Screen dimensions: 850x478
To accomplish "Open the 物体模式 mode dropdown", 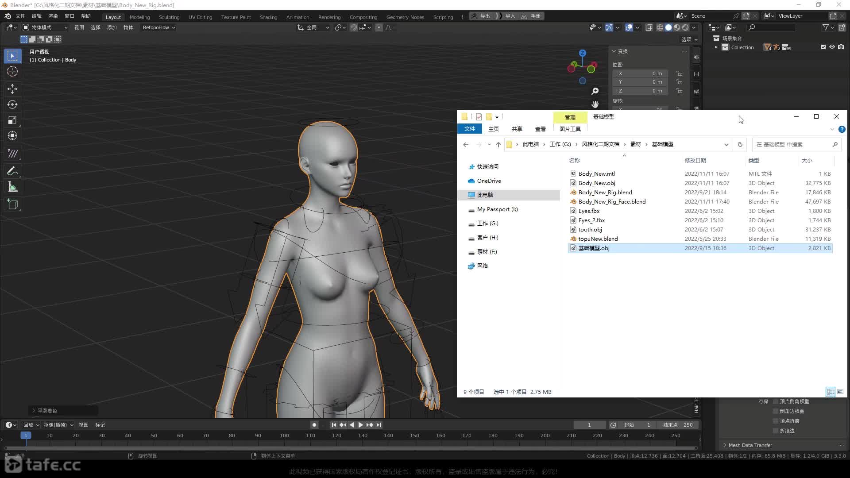I will (x=45, y=27).
